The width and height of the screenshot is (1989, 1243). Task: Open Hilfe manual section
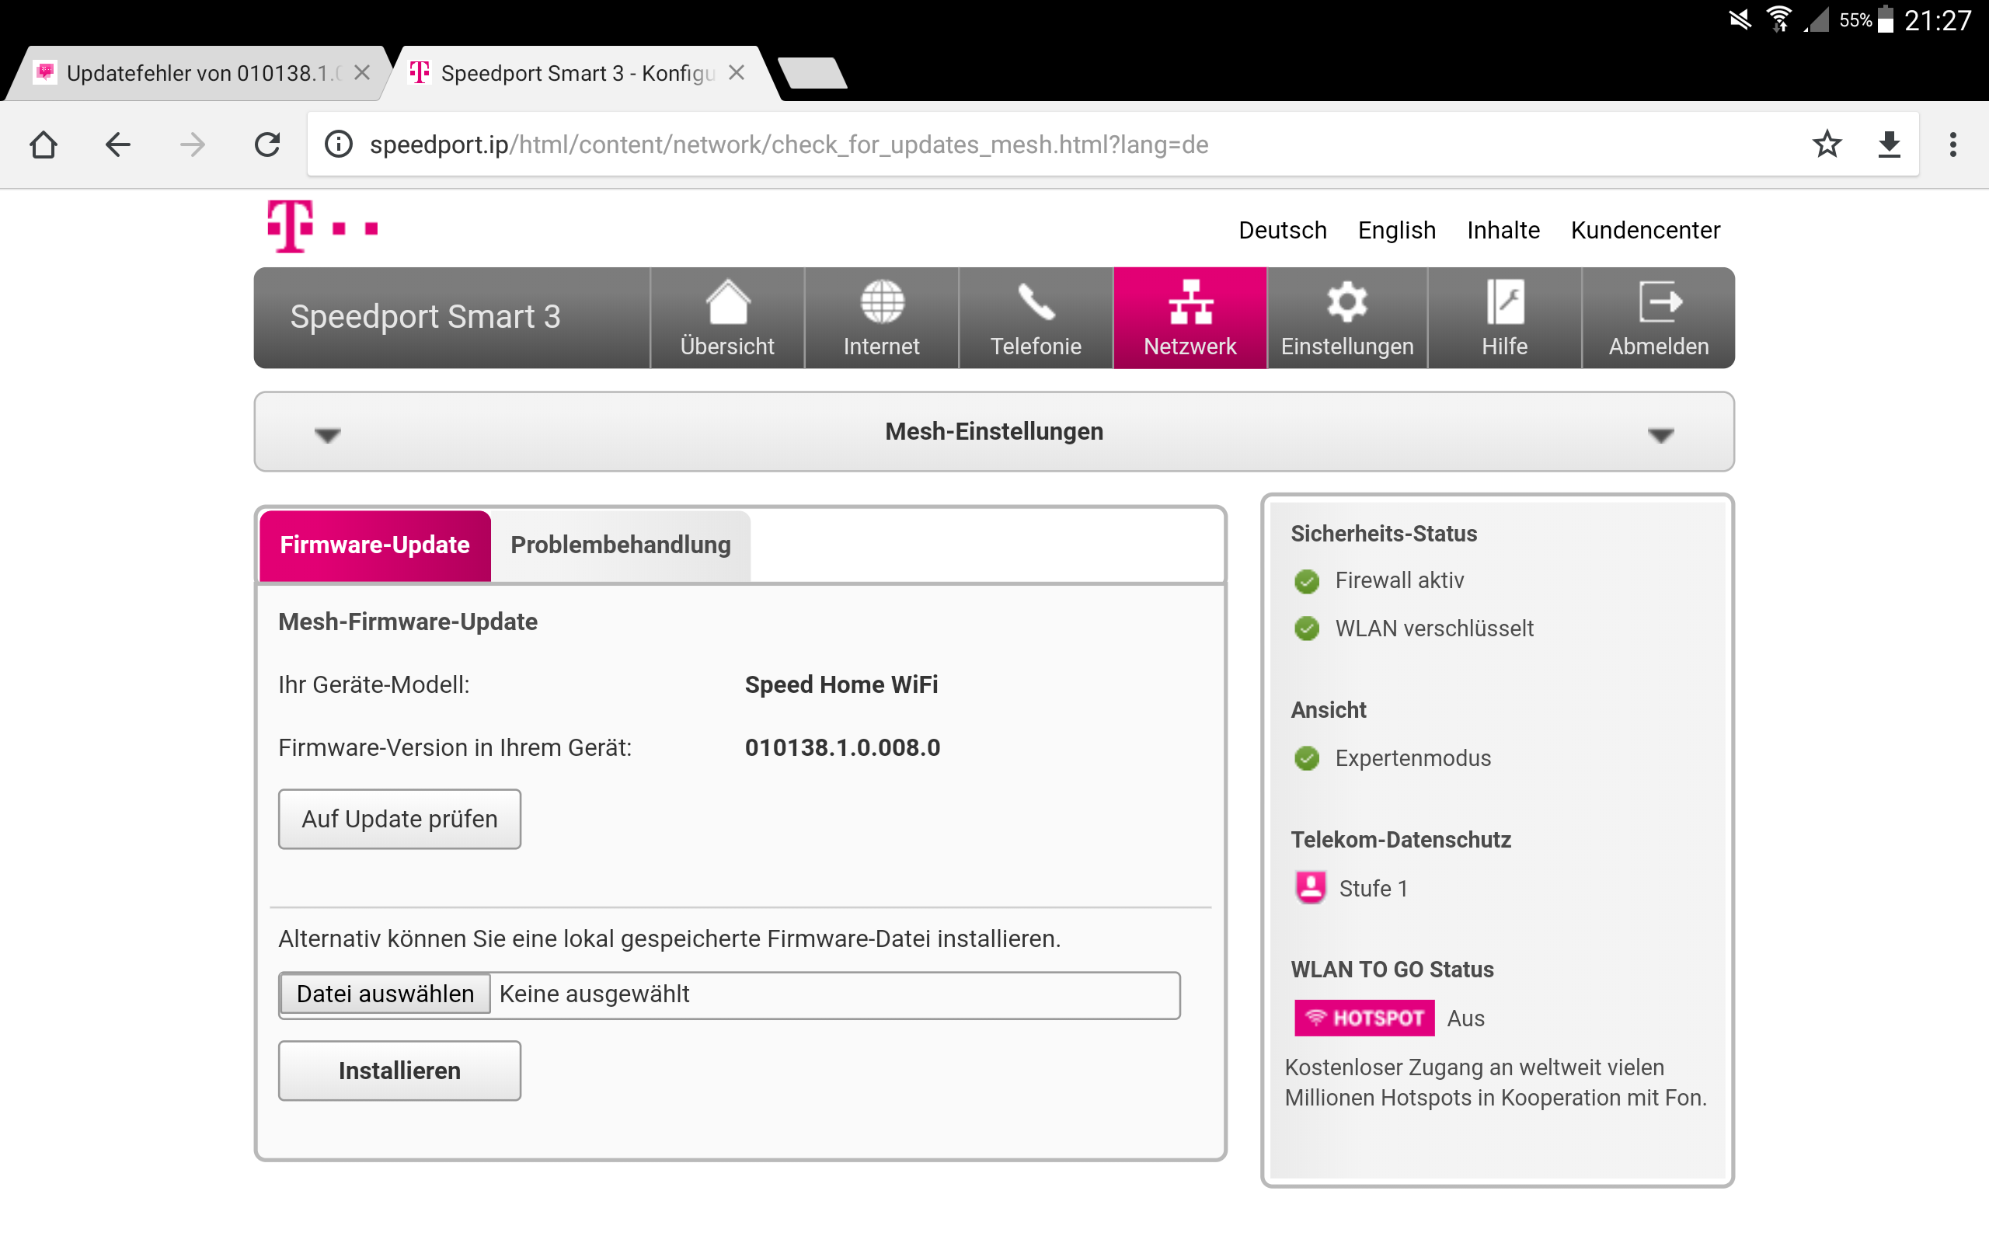1505,319
